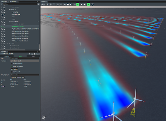Click the edit icon at right of Shapes row
This screenshot has height=121, width=166.
[38, 43]
